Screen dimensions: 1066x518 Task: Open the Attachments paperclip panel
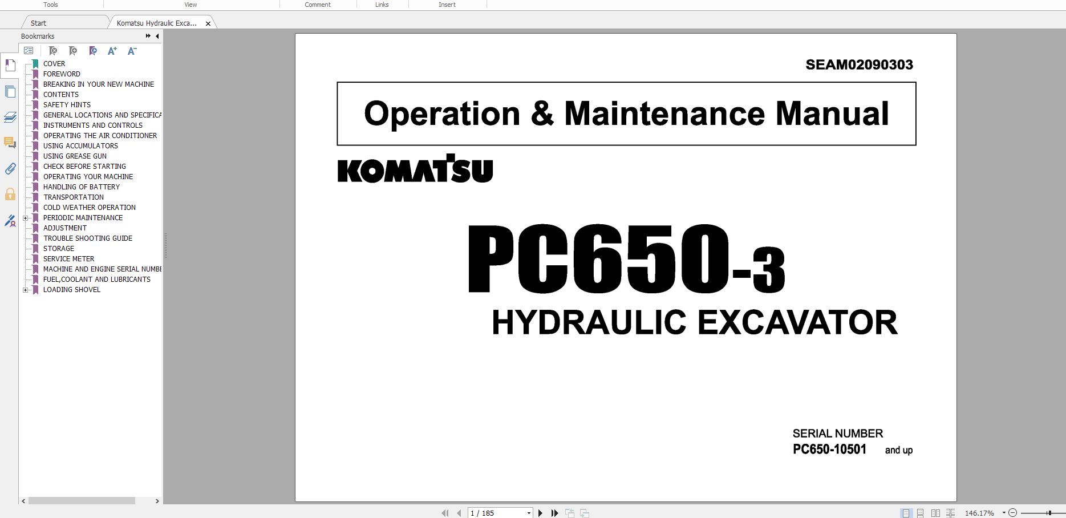point(10,169)
